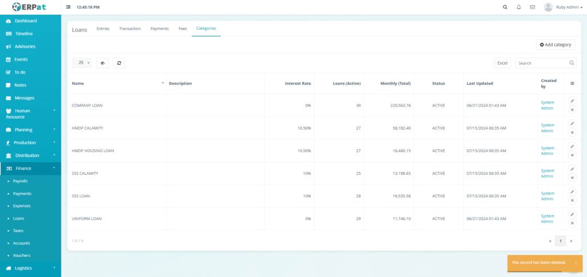Dismiss the record deleted notification
The height and width of the screenshot is (277, 587).
click(x=576, y=263)
